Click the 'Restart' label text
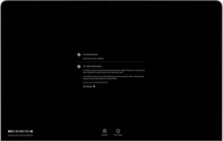This screenshot has width=223, height=141. 105,135
